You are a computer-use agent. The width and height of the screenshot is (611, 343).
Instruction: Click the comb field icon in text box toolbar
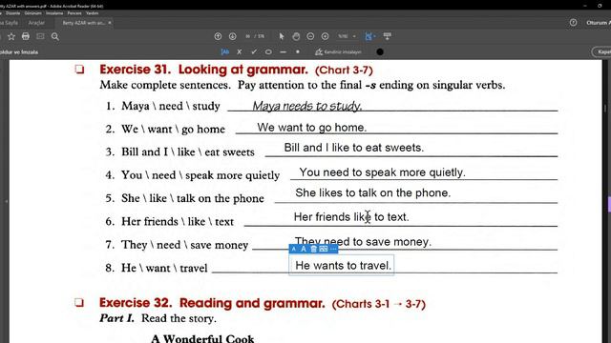324,249
